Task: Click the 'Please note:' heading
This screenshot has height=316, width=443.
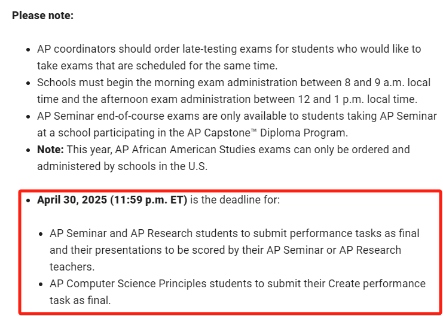Action: click(42, 16)
